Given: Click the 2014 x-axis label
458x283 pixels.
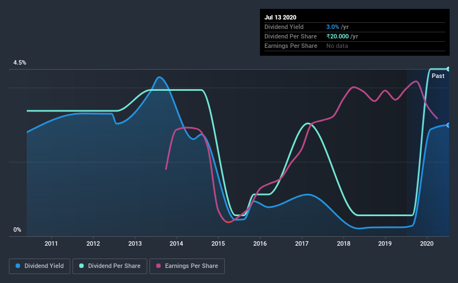Looking at the screenshot, I should (x=176, y=243).
